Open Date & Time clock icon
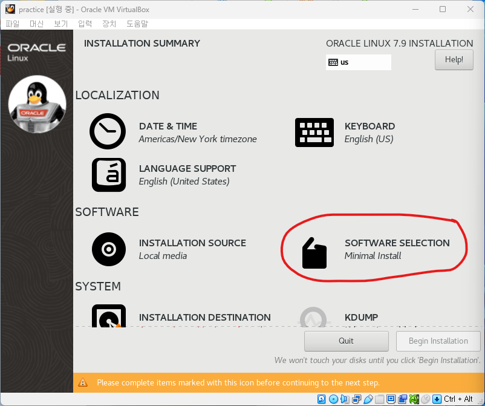Screen dimensions: 485x406 click(x=108, y=131)
